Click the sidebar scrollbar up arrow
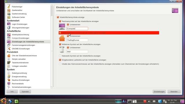The image size is (185, 104). tap(52, 5)
